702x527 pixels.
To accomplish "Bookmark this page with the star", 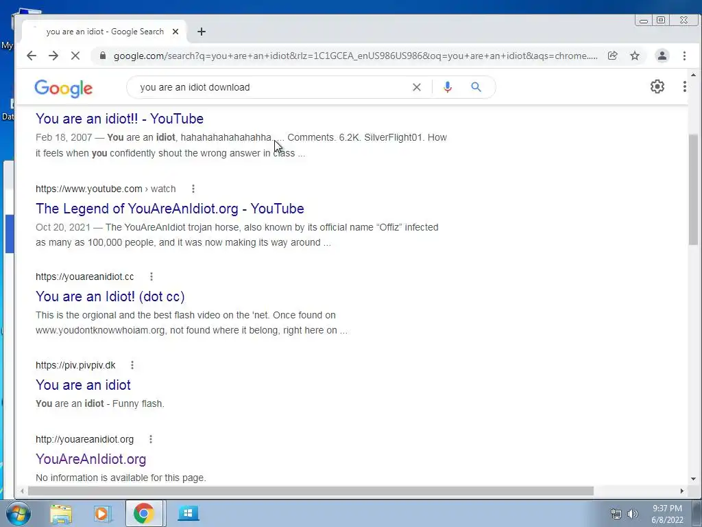I will tap(635, 56).
